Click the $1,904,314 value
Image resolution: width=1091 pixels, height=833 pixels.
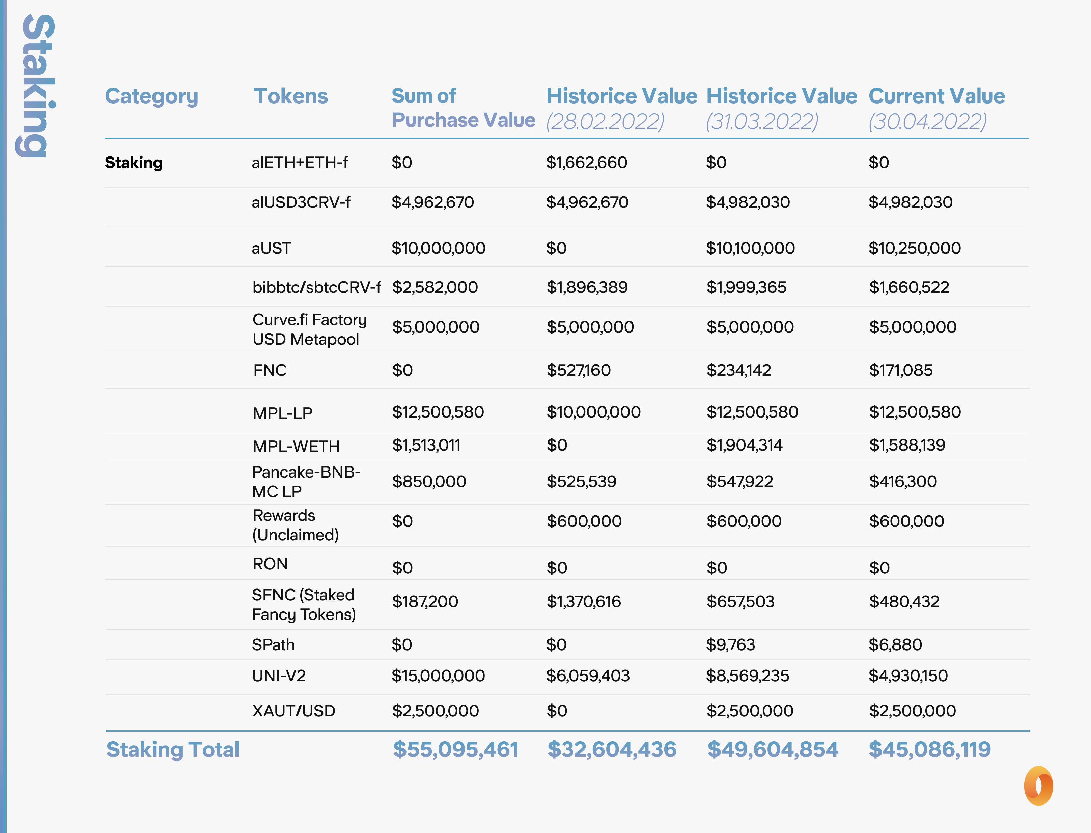coord(744,445)
